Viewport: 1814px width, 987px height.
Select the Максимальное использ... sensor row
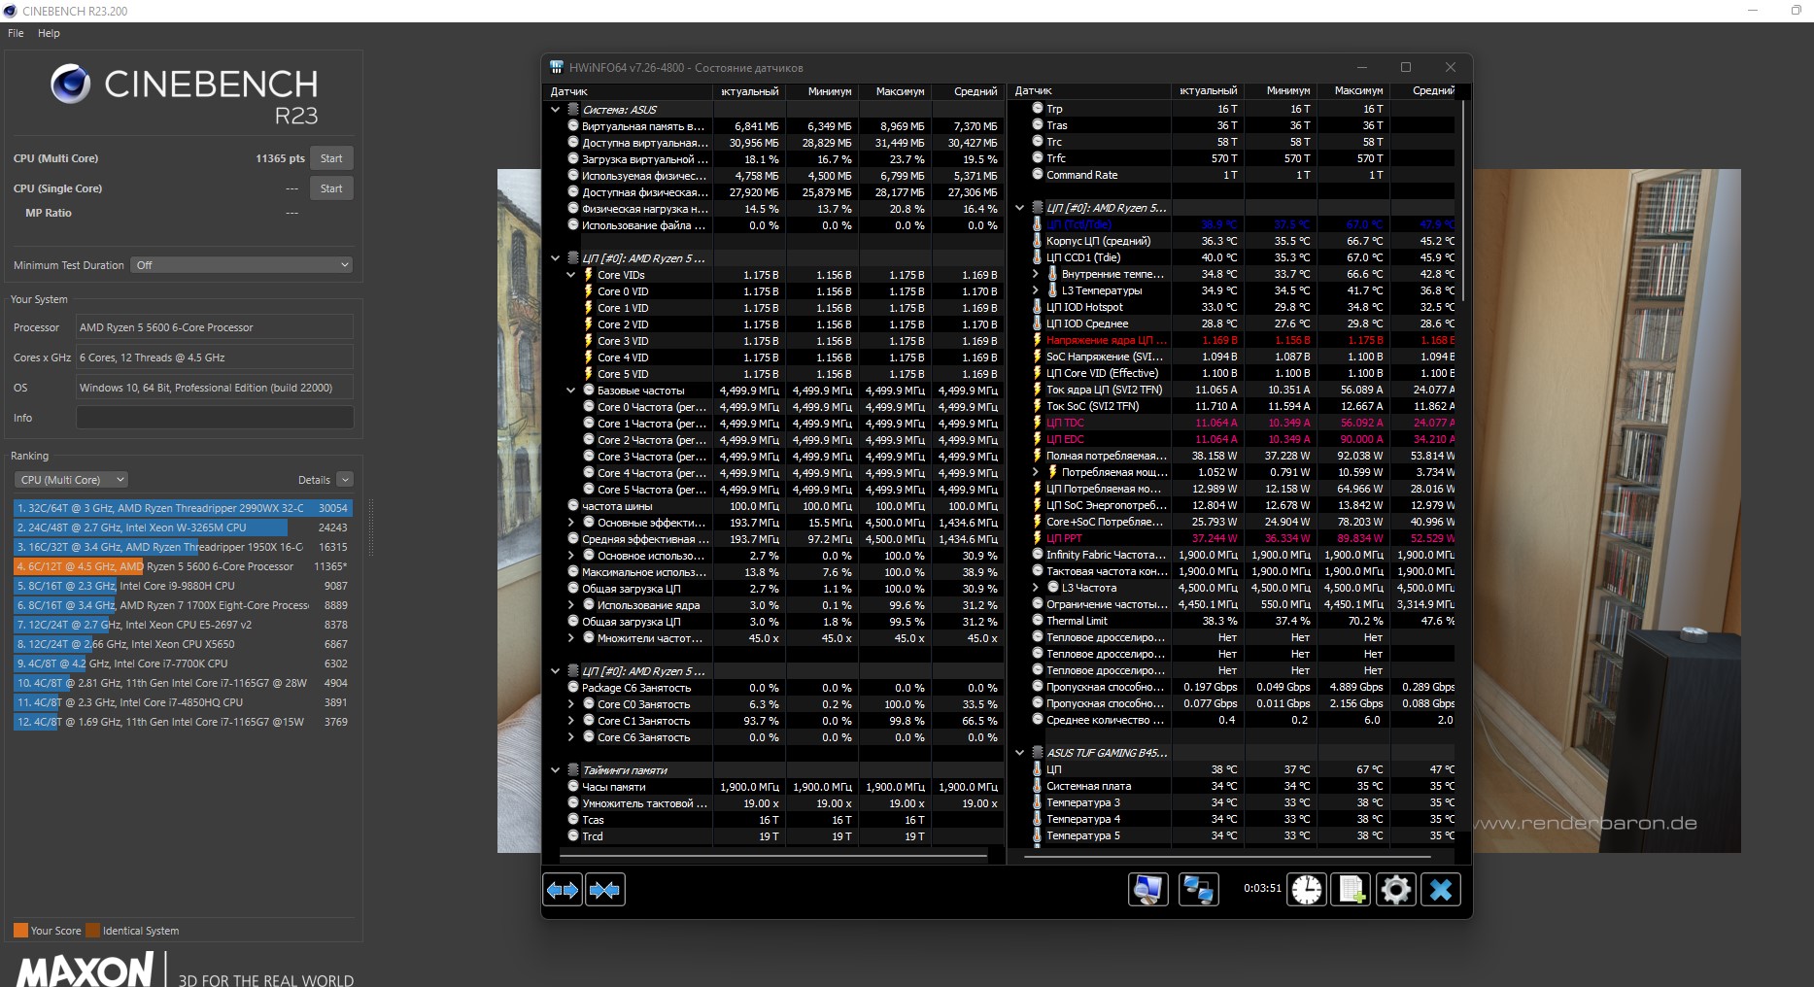pos(774,572)
